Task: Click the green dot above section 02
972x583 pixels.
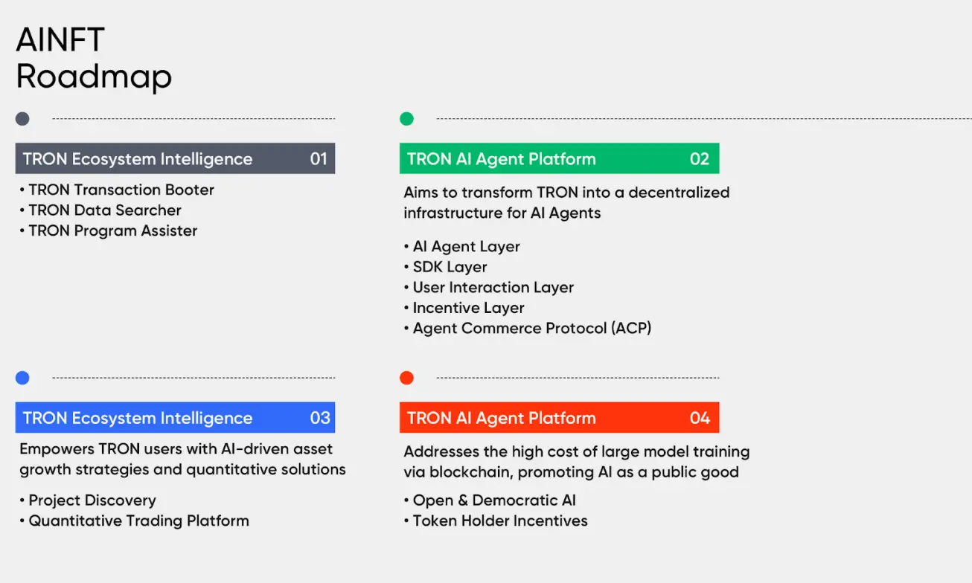Action: [x=406, y=119]
